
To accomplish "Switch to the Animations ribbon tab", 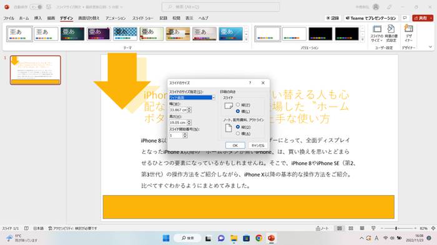I will [x=115, y=18].
